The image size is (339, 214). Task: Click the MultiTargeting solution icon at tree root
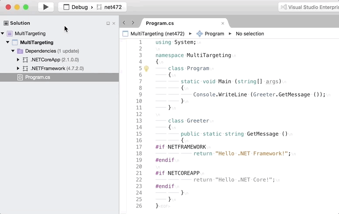click(x=10, y=34)
